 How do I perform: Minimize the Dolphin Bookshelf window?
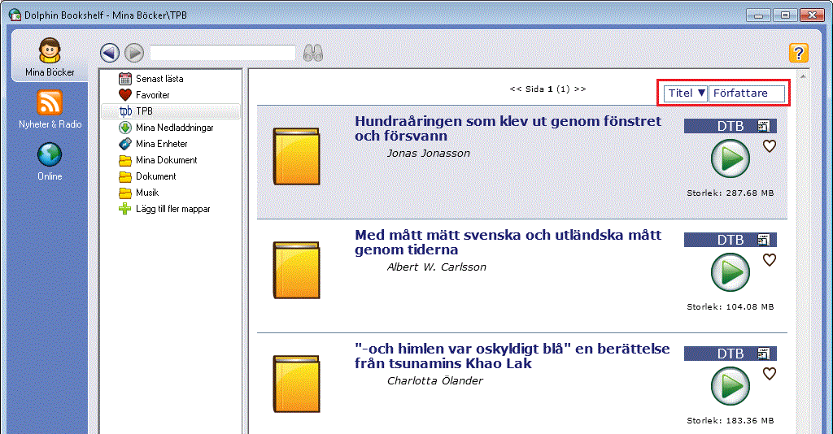tap(758, 15)
